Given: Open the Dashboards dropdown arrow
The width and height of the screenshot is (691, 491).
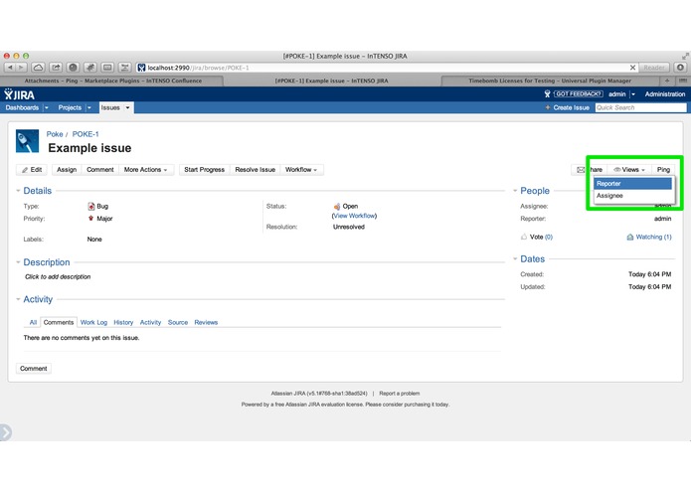Looking at the screenshot, I should [x=47, y=107].
